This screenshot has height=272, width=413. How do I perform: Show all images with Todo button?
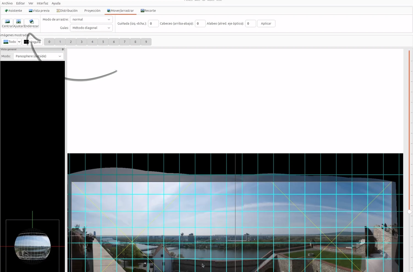(9, 42)
